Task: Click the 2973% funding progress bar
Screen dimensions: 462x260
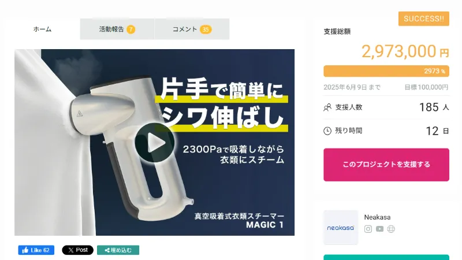Action: pyautogui.click(x=386, y=71)
